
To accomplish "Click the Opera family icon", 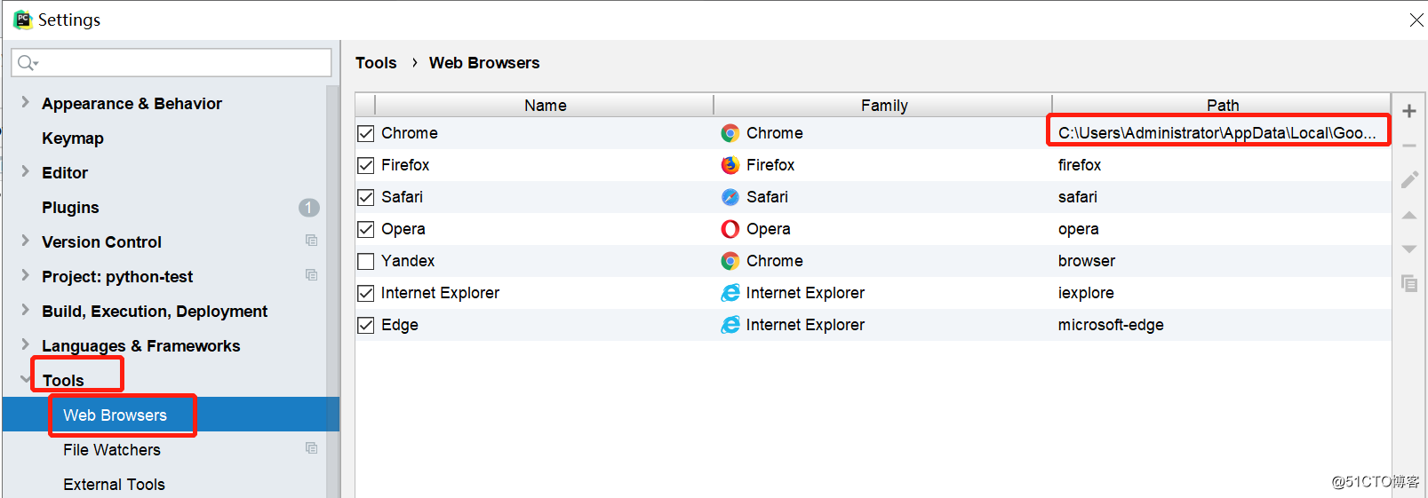I will (x=730, y=229).
